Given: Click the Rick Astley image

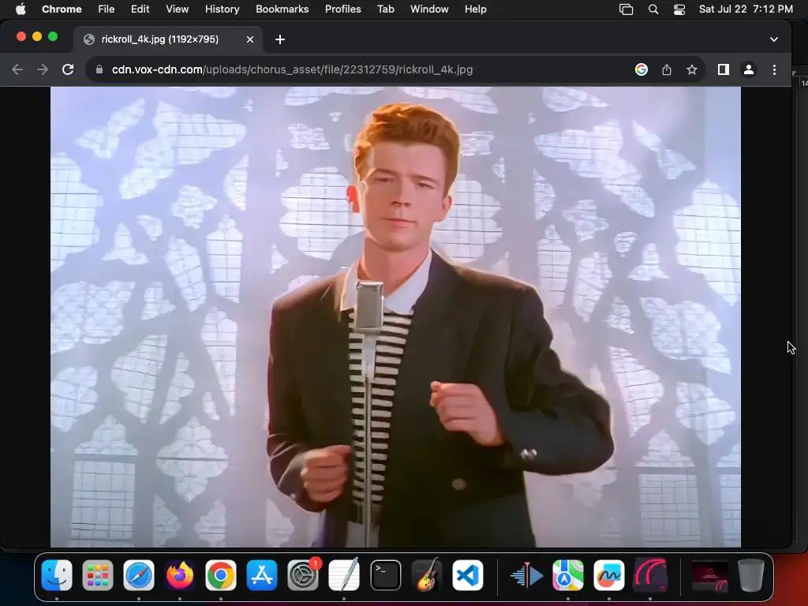Looking at the screenshot, I should 395,317.
